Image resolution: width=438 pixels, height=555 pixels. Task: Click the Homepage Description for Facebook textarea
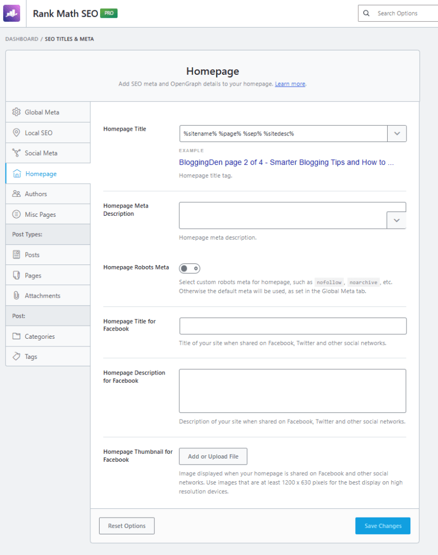(292, 391)
